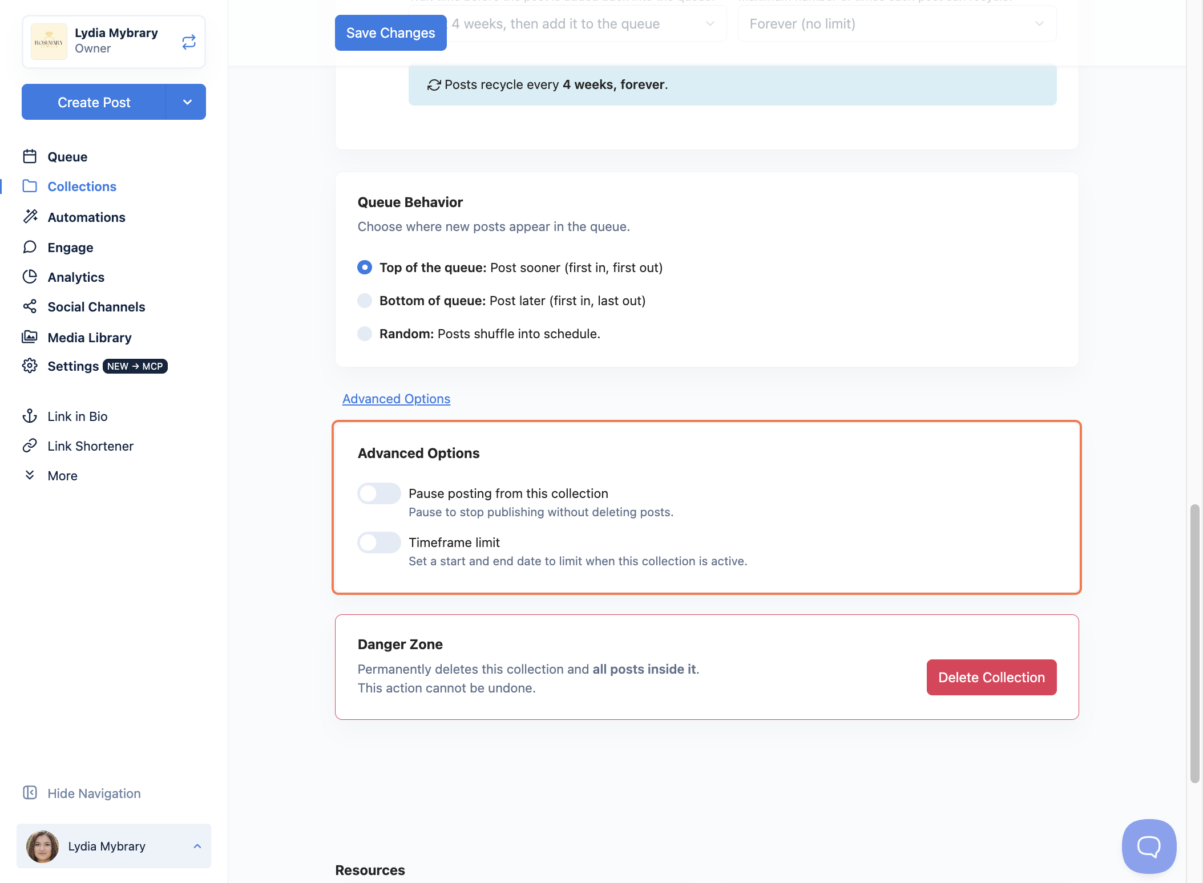Toggle Pause posting from this collection
The width and height of the screenshot is (1203, 883).
pyautogui.click(x=379, y=493)
